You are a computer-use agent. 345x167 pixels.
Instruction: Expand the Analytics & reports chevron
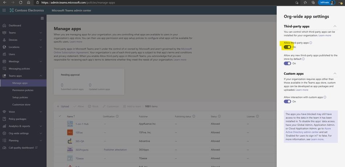(41, 126)
